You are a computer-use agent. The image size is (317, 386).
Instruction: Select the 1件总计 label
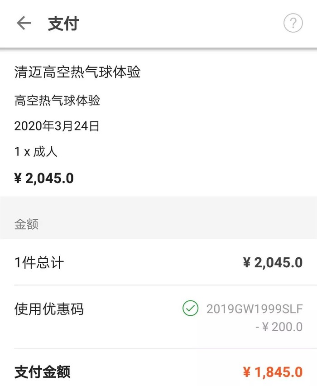(x=39, y=262)
